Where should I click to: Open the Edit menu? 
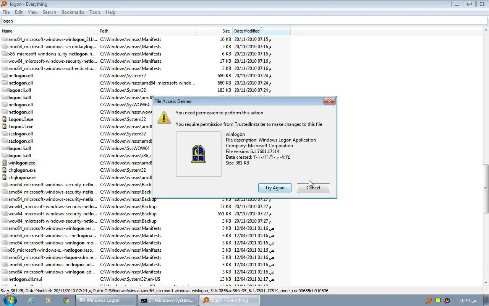coord(19,12)
